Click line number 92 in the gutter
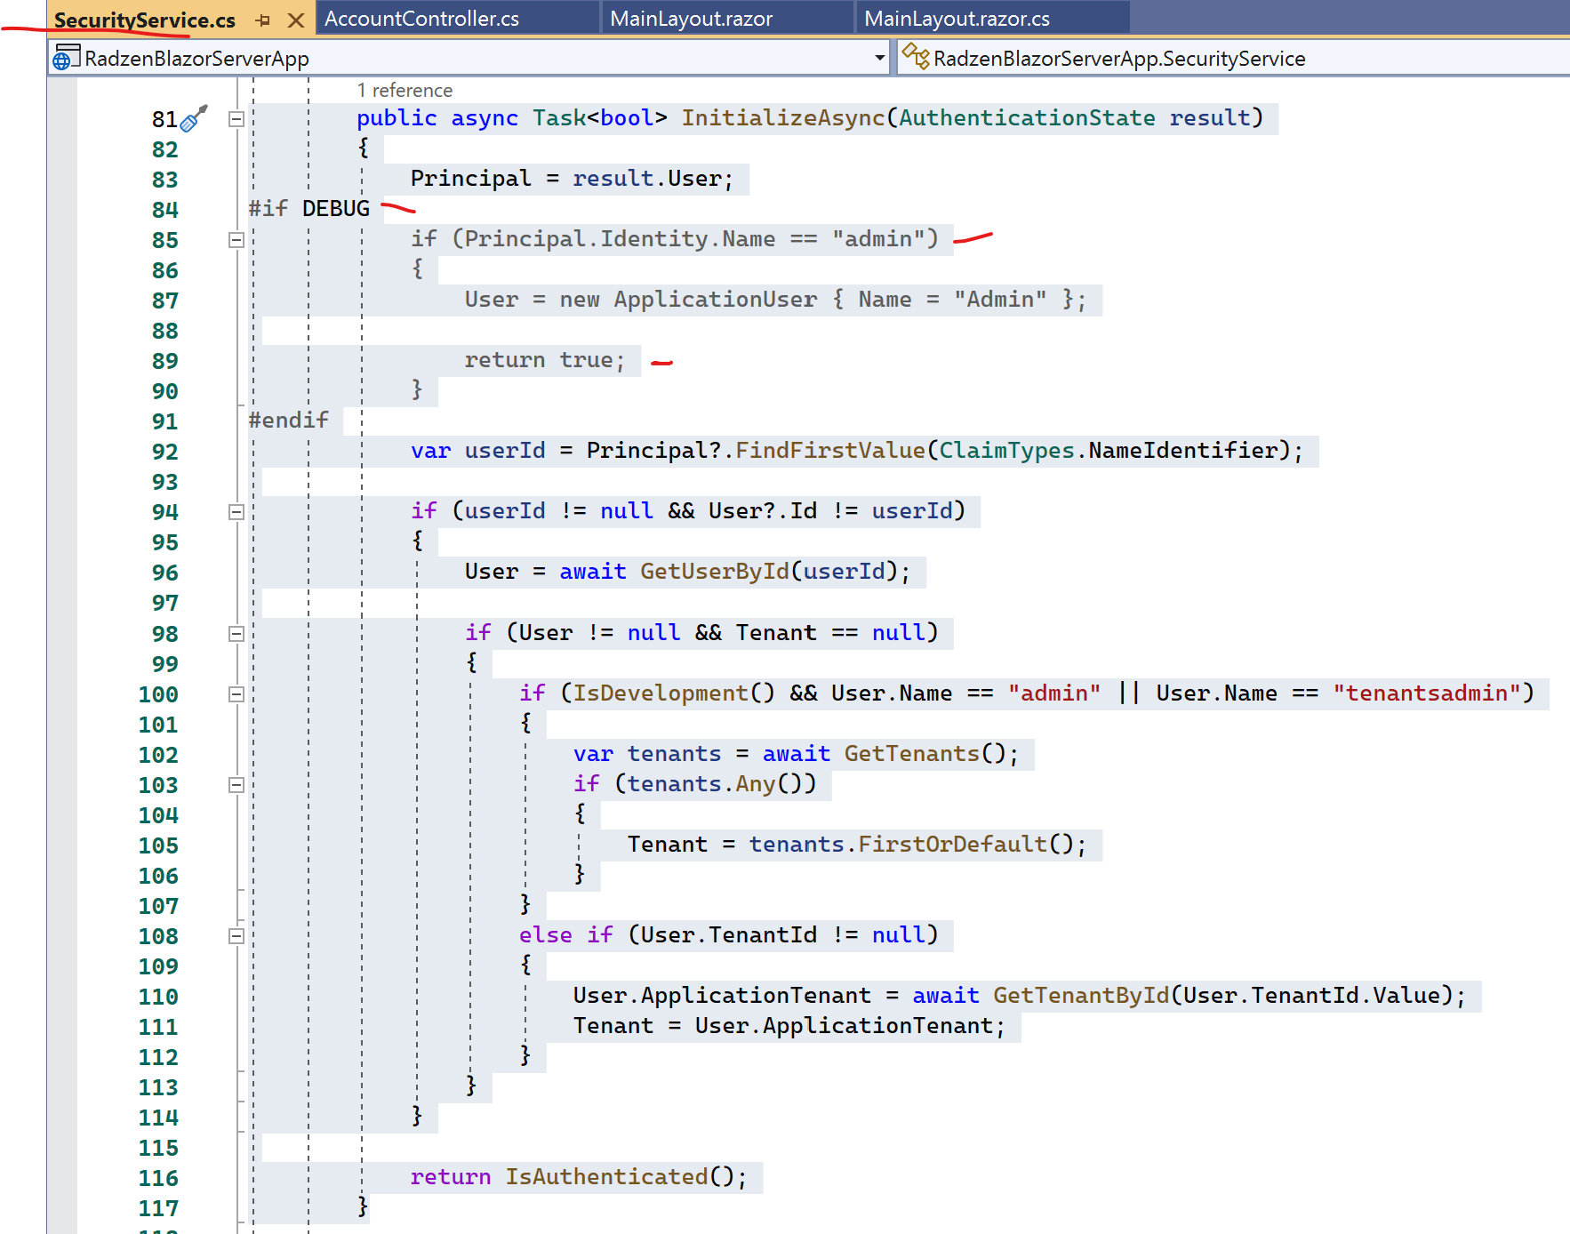Image resolution: width=1570 pixels, height=1234 pixels. (165, 452)
